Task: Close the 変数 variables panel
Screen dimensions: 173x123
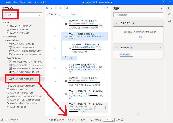Action: click(x=162, y=8)
